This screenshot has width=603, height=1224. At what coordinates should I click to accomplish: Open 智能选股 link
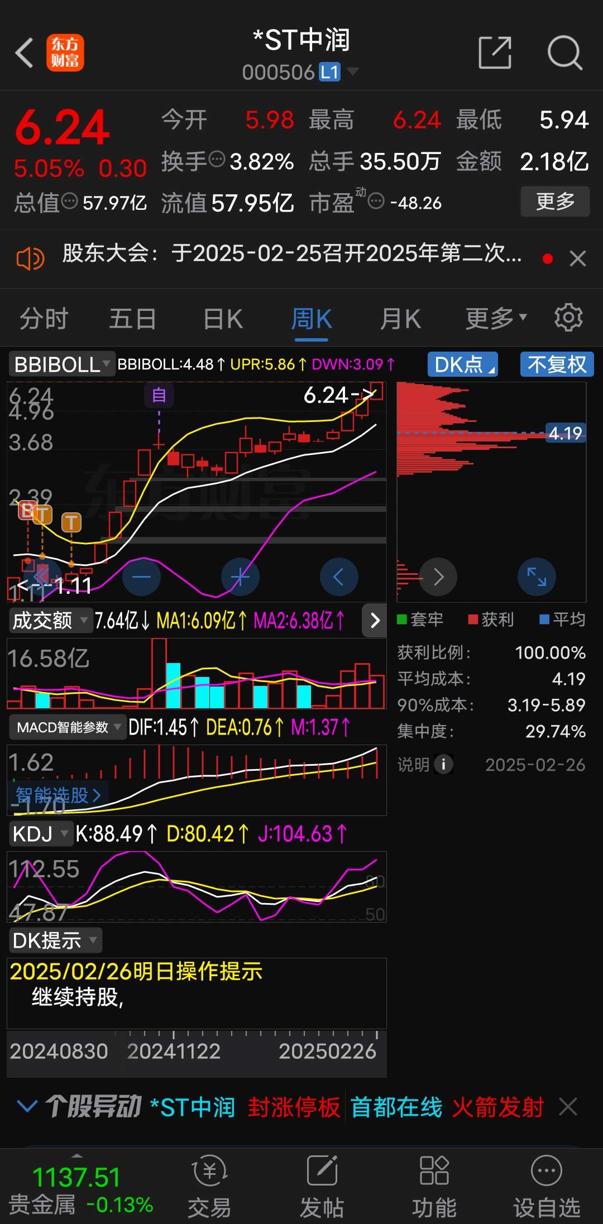click(58, 795)
